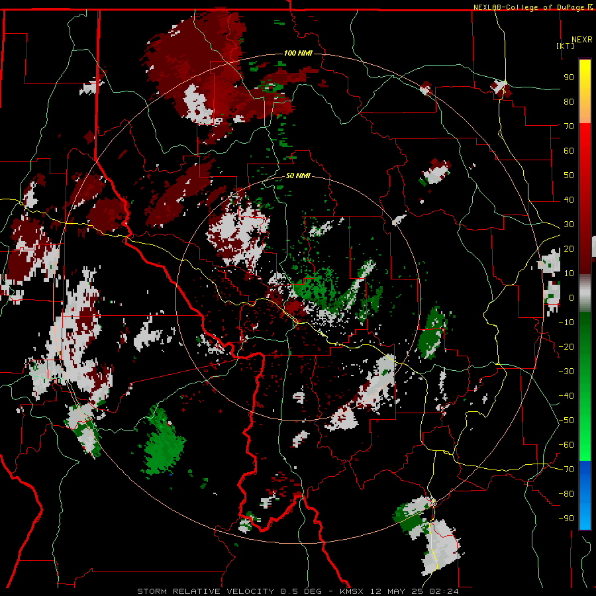
Task: Click the -20 value on the velocity scale
Action: [x=566, y=347]
